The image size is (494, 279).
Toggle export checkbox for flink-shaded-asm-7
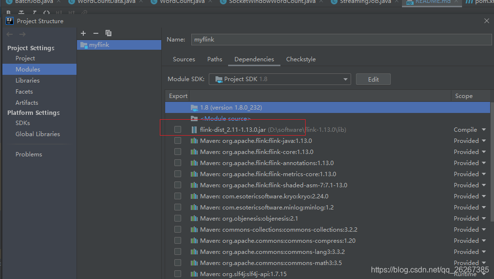point(178,185)
